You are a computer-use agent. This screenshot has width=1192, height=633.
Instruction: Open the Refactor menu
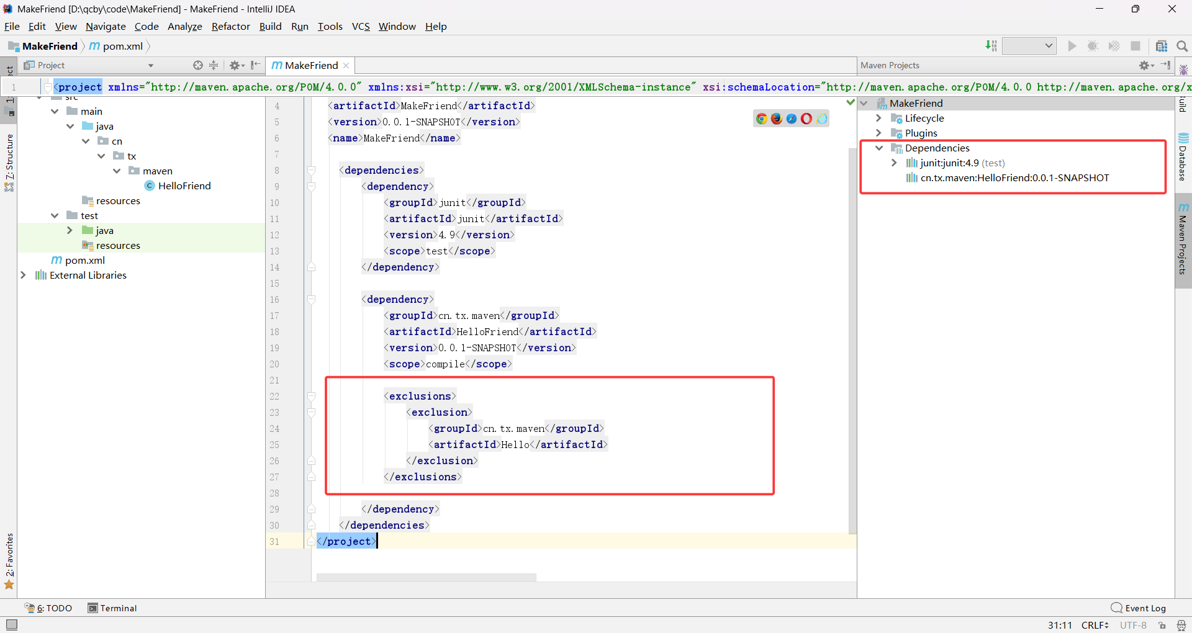[230, 26]
